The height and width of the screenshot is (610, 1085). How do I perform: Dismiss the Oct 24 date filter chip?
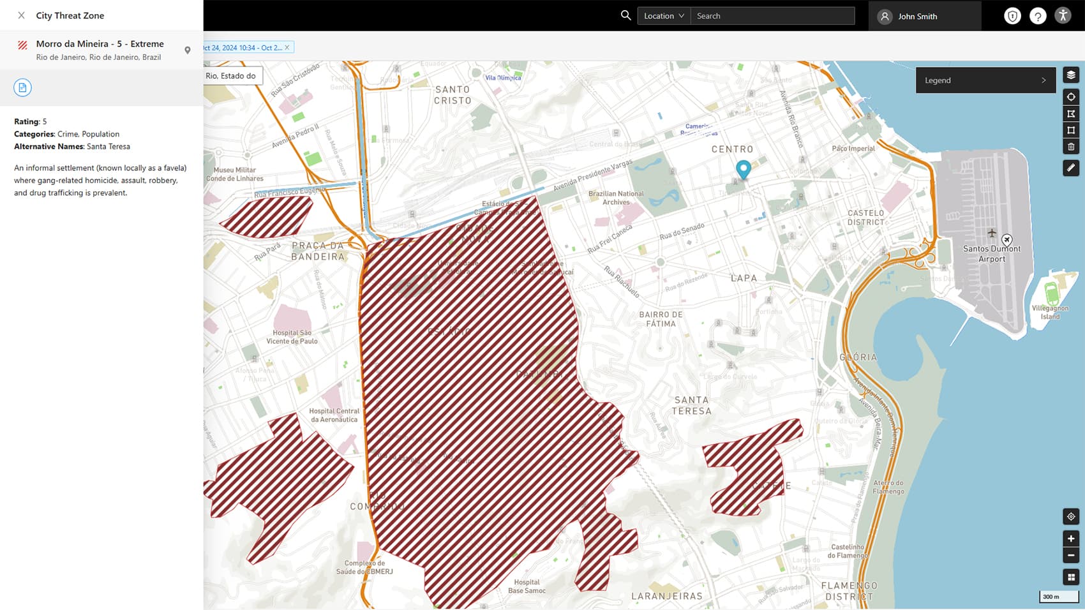[287, 47]
